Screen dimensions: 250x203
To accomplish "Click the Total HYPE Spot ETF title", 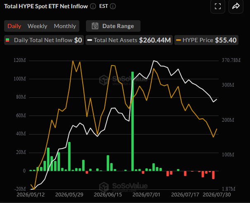I will point(46,6).
